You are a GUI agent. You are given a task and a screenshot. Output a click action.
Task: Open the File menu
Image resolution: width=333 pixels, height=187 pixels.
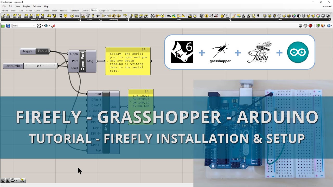(x=4, y=6)
